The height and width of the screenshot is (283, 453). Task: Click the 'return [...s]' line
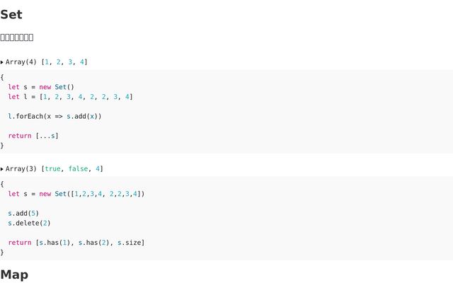coord(33,136)
